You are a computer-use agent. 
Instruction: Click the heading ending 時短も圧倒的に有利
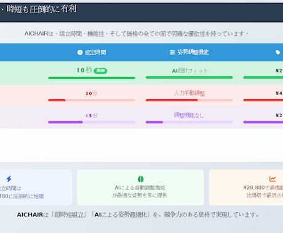pyautogui.click(x=38, y=9)
